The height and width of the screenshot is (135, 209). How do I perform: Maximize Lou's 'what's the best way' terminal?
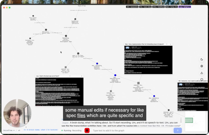coord(70,76)
